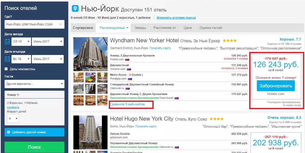Click the Забронировать button for Wyndham

(276, 86)
